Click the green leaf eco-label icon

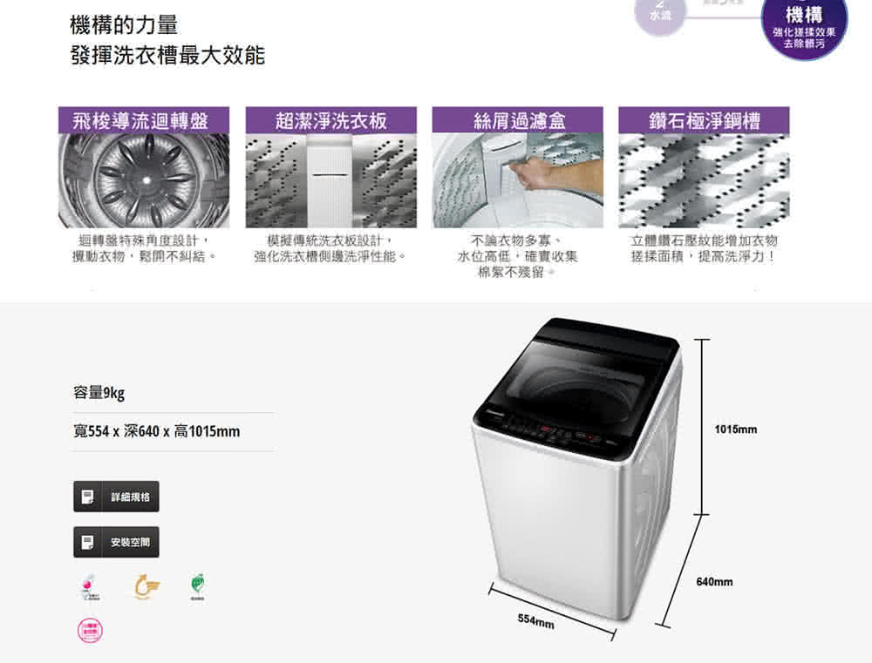[x=197, y=587]
